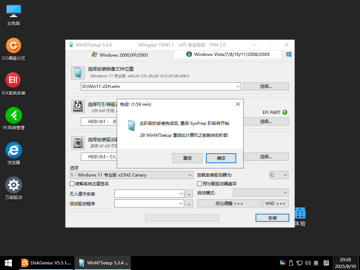Open the 此电脑 desktop icon
This screenshot has height=270, width=360.
(x=14, y=15)
